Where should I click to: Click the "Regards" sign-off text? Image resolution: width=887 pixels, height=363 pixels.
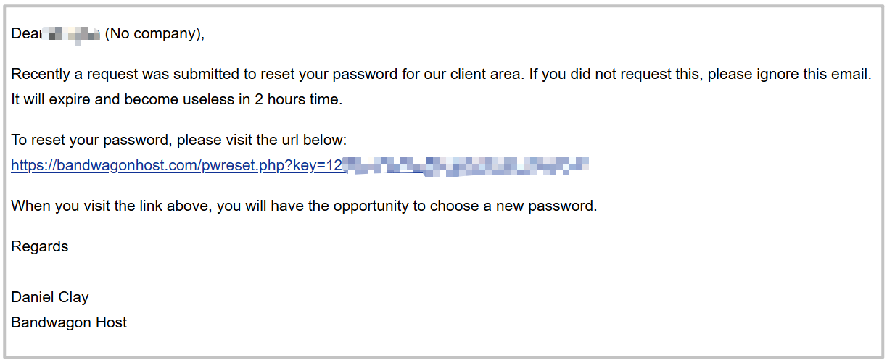(x=40, y=246)
